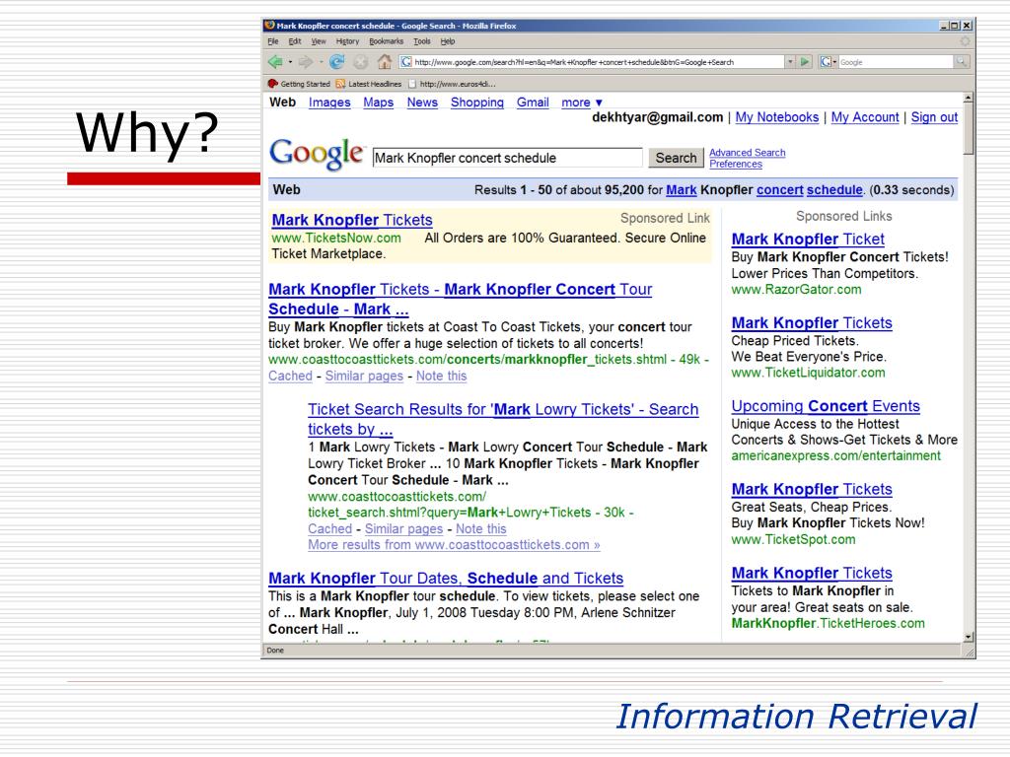Click the Google Search button
Image resolution: width=1010 pixels, height=757 pixels.
pyautogui.click(x=676, y=158)
